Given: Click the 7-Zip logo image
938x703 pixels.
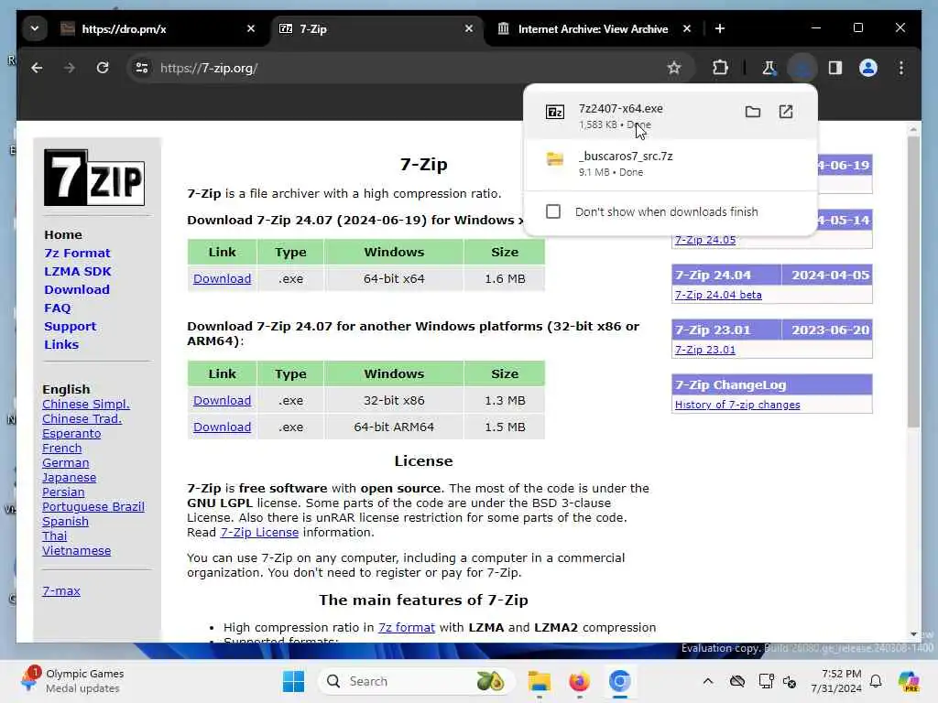Looking at the screenshot, I should click(x=94, y=178).
